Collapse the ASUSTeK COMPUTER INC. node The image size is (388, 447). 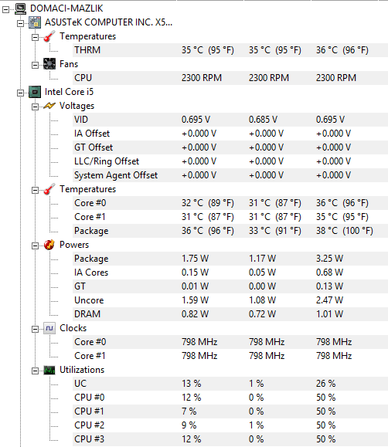[20, 23]
